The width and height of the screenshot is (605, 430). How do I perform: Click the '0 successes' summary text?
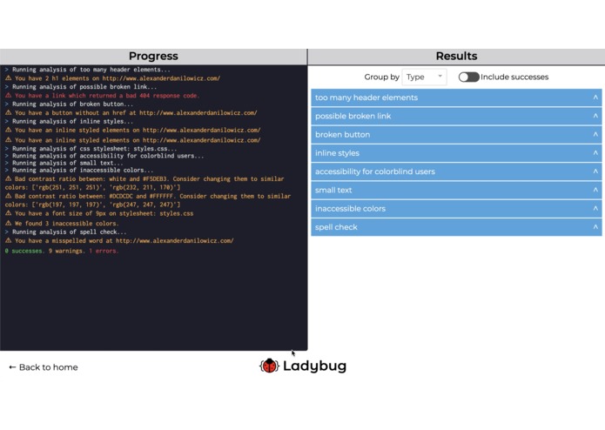pyautogui.click(x=24, y=251)
